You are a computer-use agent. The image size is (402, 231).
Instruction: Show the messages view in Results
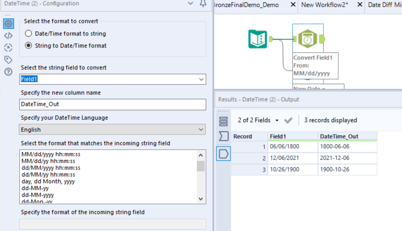[x=223, y=121]
